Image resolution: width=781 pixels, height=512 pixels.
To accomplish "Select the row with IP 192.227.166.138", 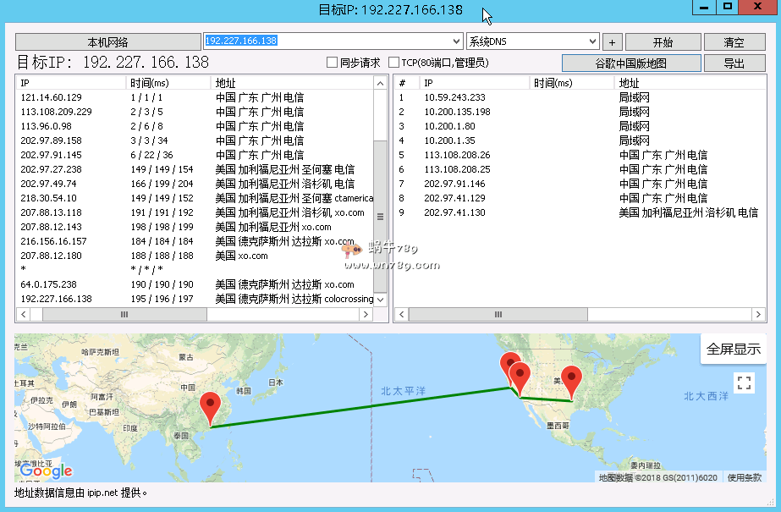I will click(57, 299).
